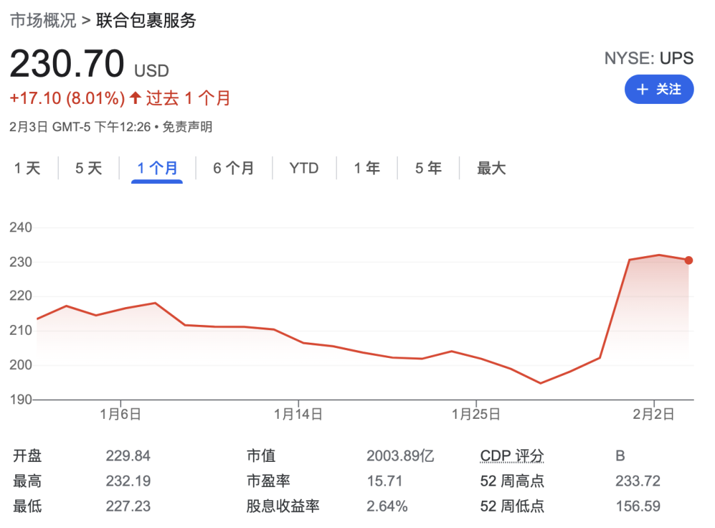
Task: Click the 1月6日 axis label
Action: tap(120, 414)
